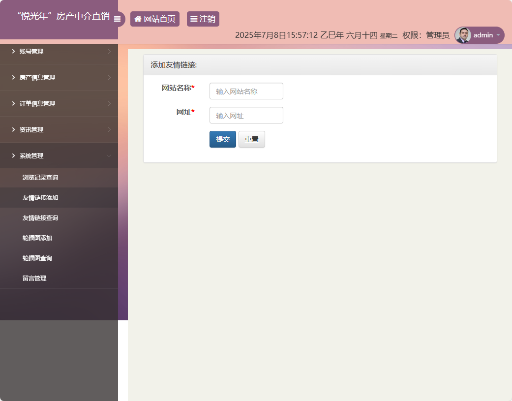This screenshot has height=401, width=512.
Task: Click the logout icon on 注销 button
Action: 194,19
